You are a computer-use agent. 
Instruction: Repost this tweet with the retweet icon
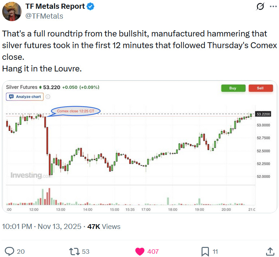pos(74,251)
